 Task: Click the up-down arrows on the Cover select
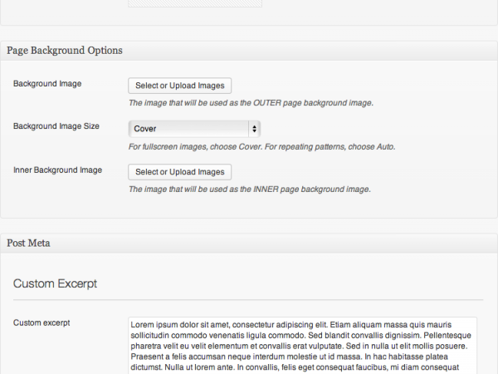coord(255,129)
